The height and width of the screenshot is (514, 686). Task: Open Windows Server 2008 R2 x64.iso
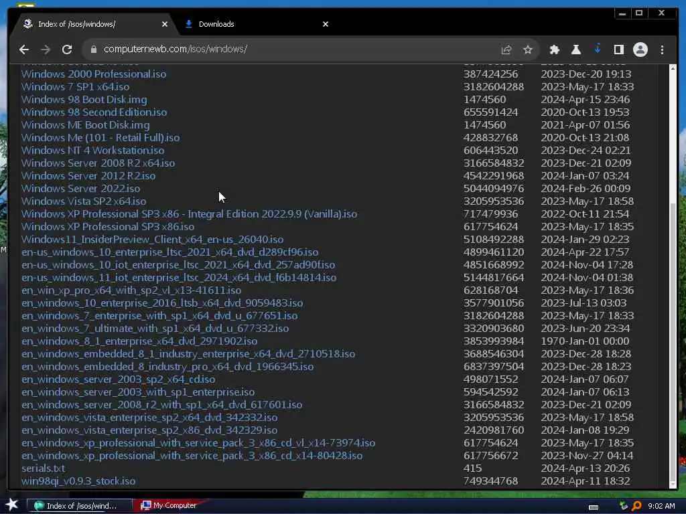tap(98, 163)
